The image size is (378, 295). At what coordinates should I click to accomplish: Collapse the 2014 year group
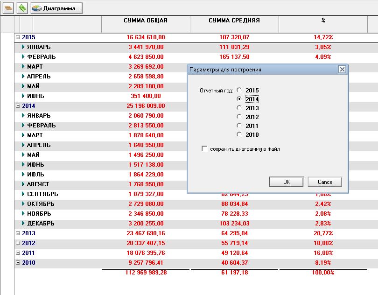[x=18, y=105]
